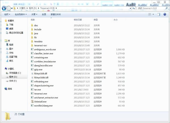Viewport: 170px width, 123px height.
Task: Select Uninstall.exe in the file list
Action: click(40, 101)
